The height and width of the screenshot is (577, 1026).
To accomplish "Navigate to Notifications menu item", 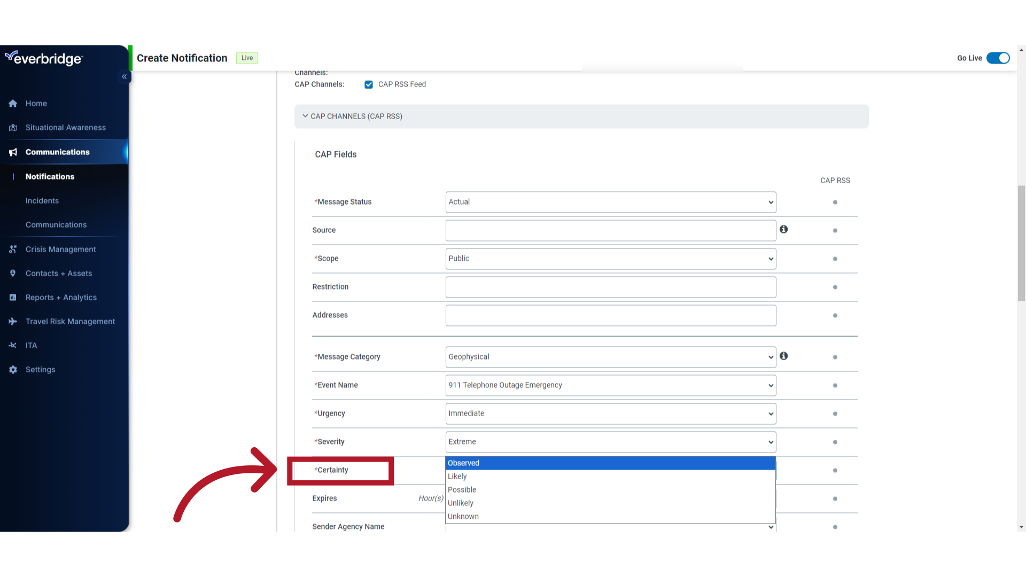I will point(49,176).
